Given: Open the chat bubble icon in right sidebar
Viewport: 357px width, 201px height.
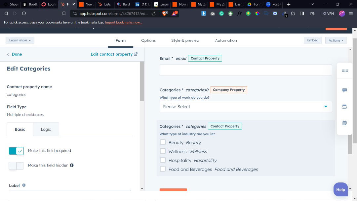Looking at the screenshot, I should pos(344,90).
